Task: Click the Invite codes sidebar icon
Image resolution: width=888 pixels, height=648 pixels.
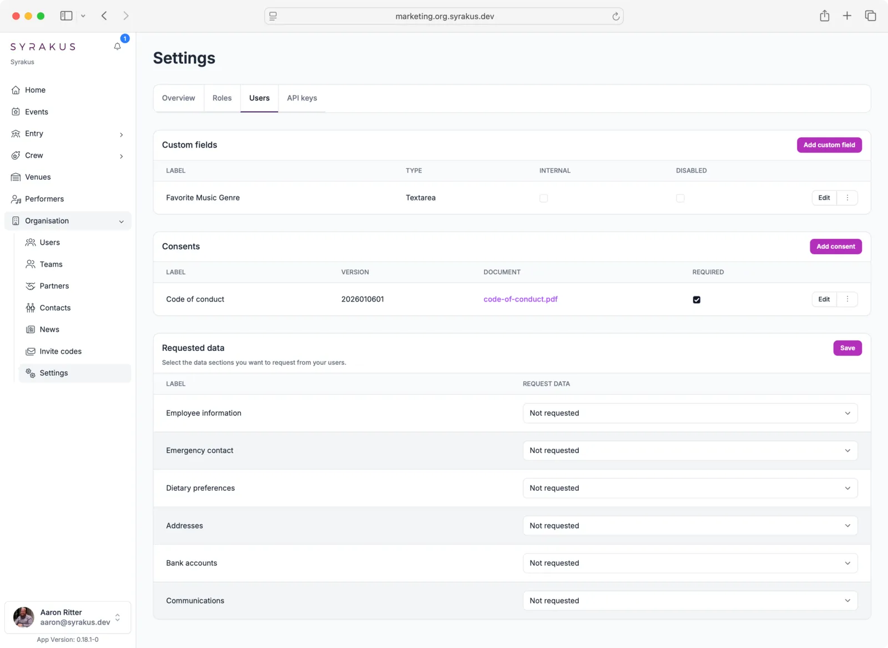Action: pos(31,351)
